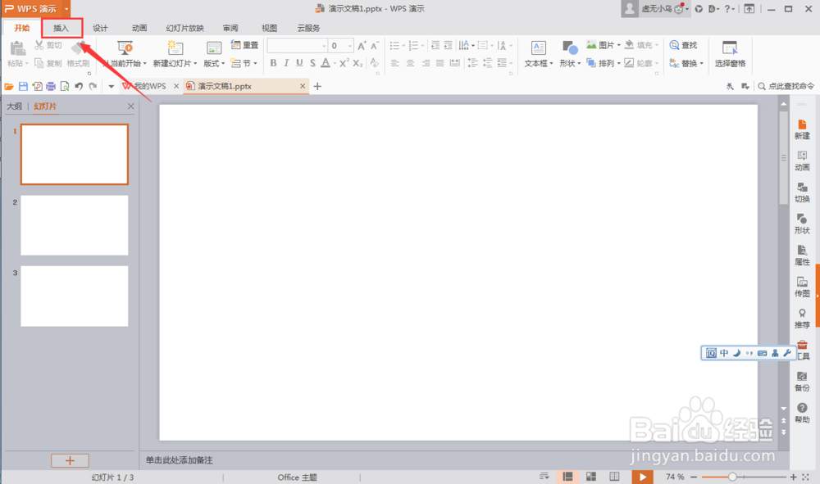Apply superscript X² formatting
This screenshot has height=484, width=820.
[344, 63]
